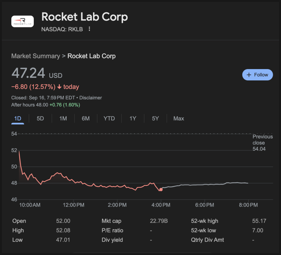
Task: Click the −6.80 (12.57%) daily change text
Action: (x=33, y=87)
